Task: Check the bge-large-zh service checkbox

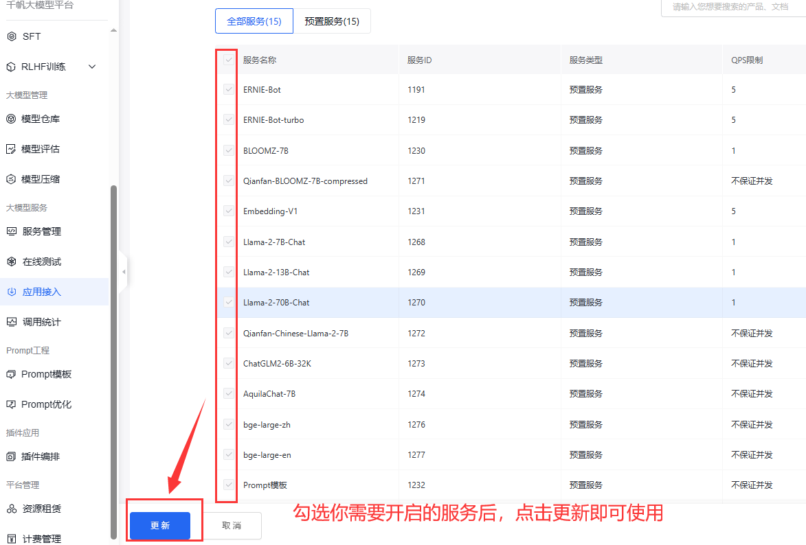Action: (227, 424)
